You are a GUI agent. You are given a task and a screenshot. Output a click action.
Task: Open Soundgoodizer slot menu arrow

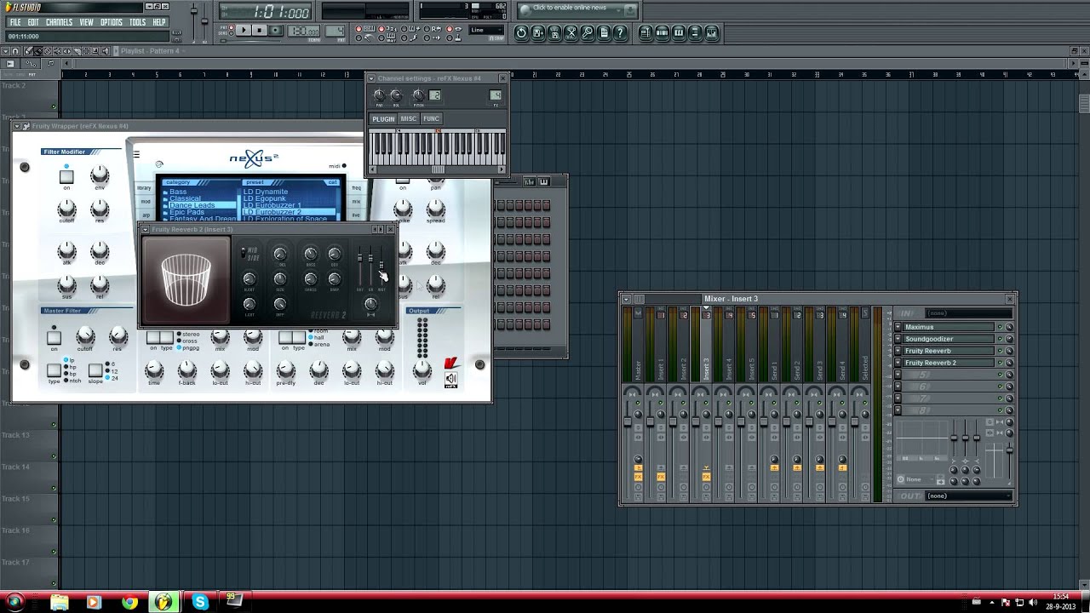pos(898,339)
